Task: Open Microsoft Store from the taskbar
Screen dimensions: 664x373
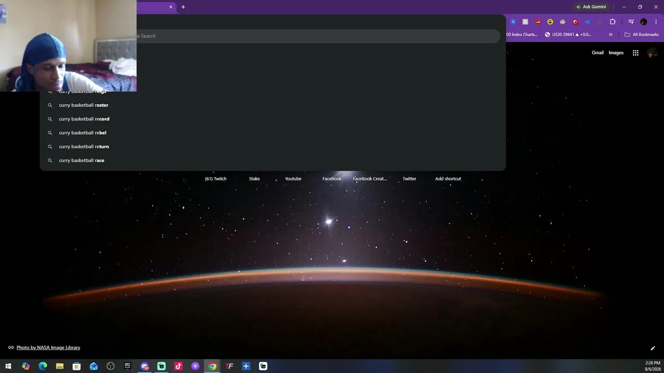Action: click(76, 366)
